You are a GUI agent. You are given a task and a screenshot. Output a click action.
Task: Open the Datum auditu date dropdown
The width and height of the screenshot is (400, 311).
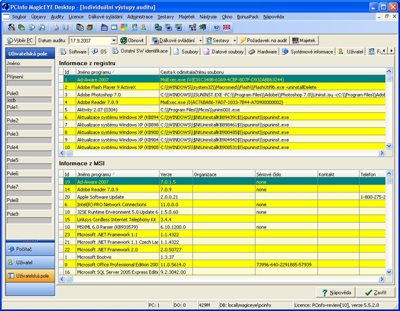coord(114,40)
